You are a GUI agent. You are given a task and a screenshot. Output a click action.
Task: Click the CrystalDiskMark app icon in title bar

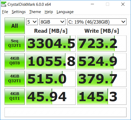4,4
